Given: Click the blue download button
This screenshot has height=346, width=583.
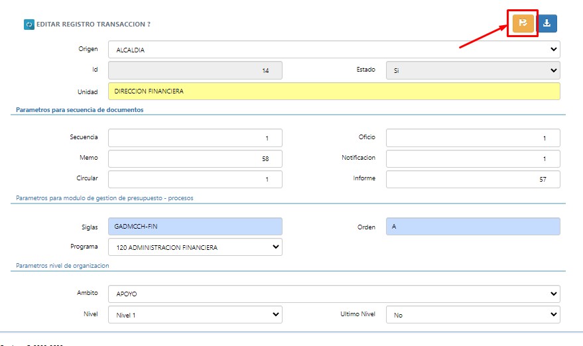Looking at the screenshot, I should (547, 23).
